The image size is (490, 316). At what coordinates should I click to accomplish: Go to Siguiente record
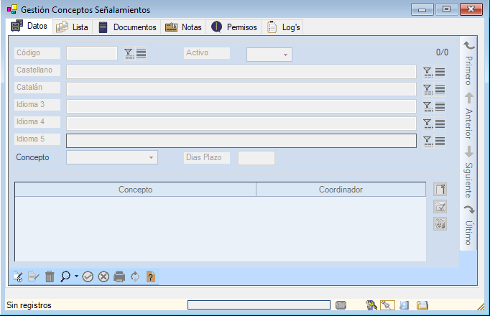pyautogui.click(x=468, y=171)
